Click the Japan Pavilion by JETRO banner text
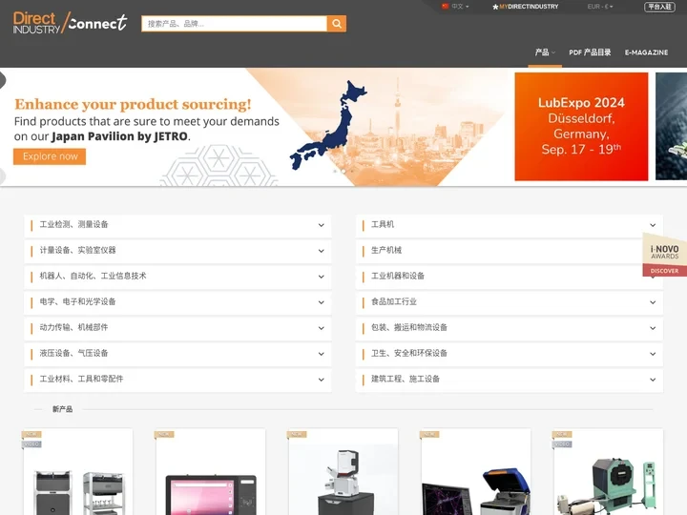The height and width of the screenshot is (515, 687). [119, 136]
